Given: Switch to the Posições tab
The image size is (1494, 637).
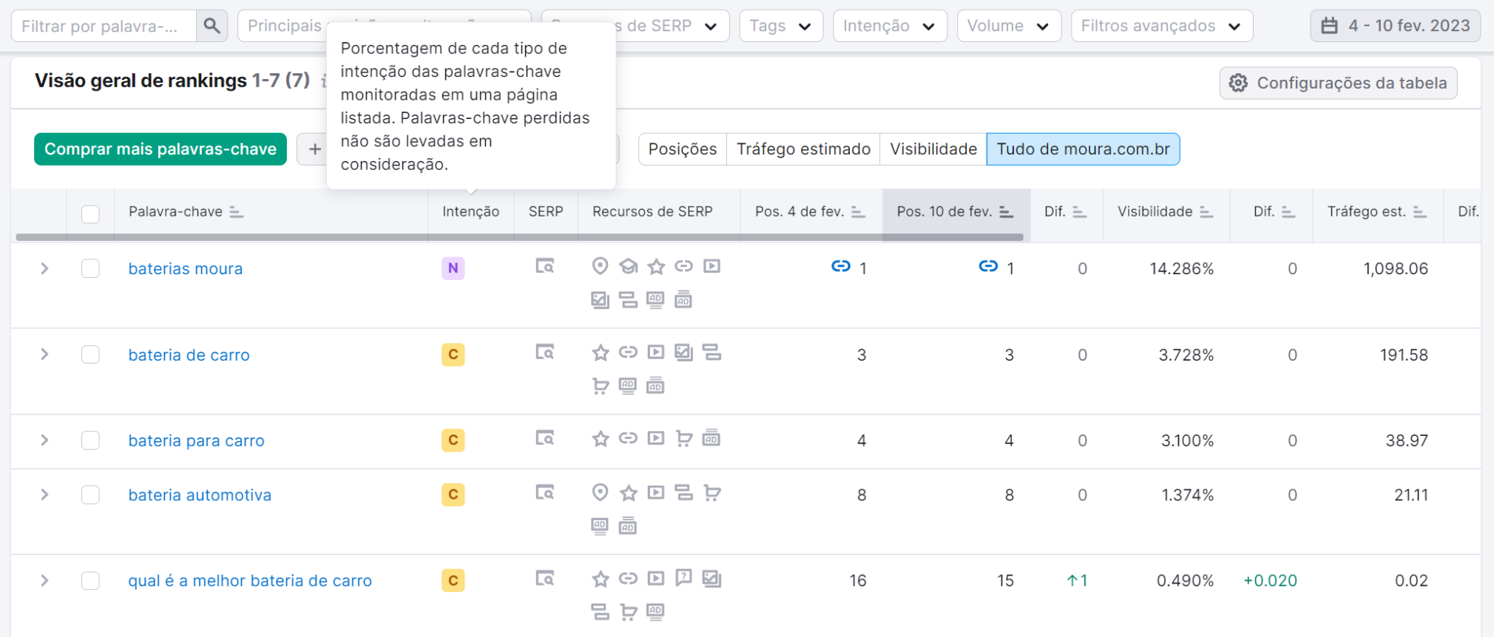Looking at the screenshot, I should [683, 149].
